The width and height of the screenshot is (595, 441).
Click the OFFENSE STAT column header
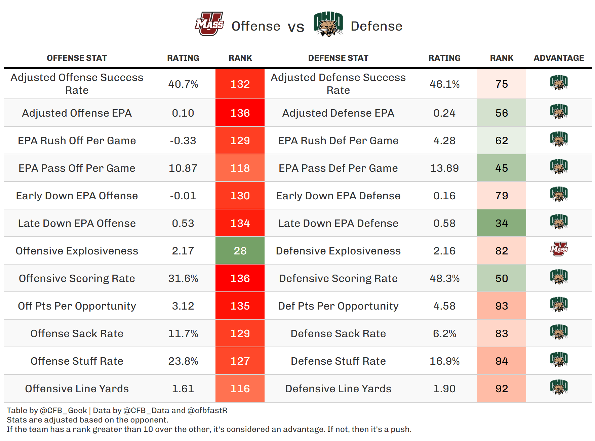[77, 58]
